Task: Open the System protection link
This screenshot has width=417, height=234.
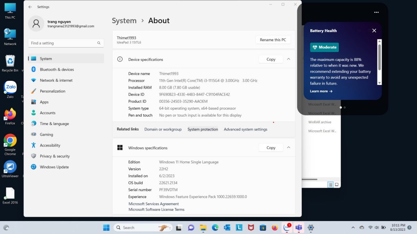Action: 203,130
